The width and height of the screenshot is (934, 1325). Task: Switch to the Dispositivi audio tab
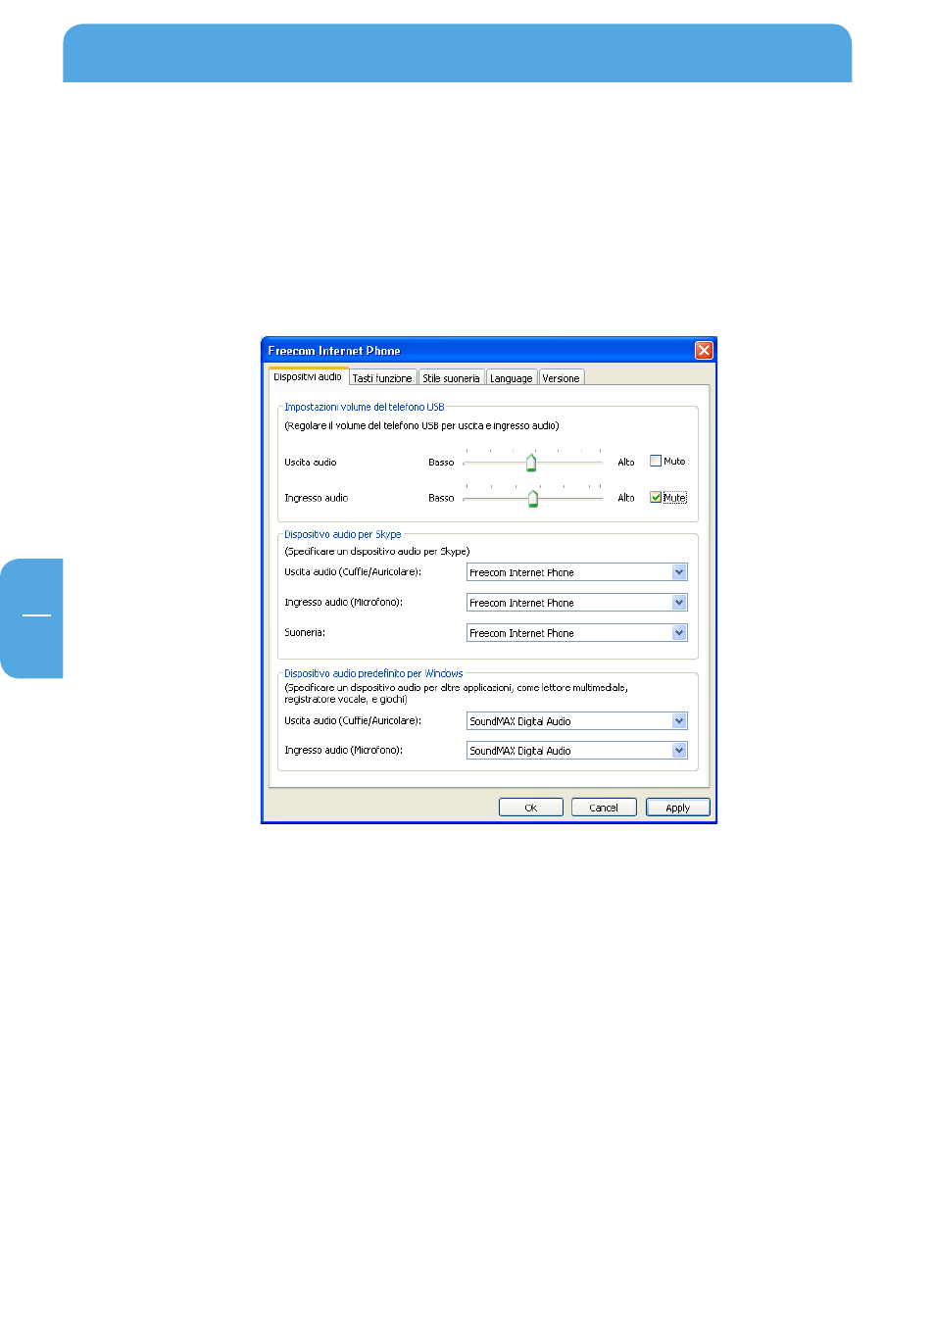(x=308, y=377)
